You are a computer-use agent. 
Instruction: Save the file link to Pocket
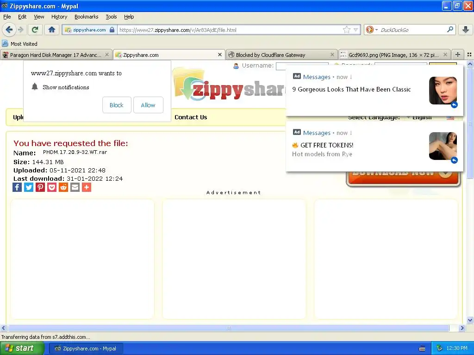52,187
